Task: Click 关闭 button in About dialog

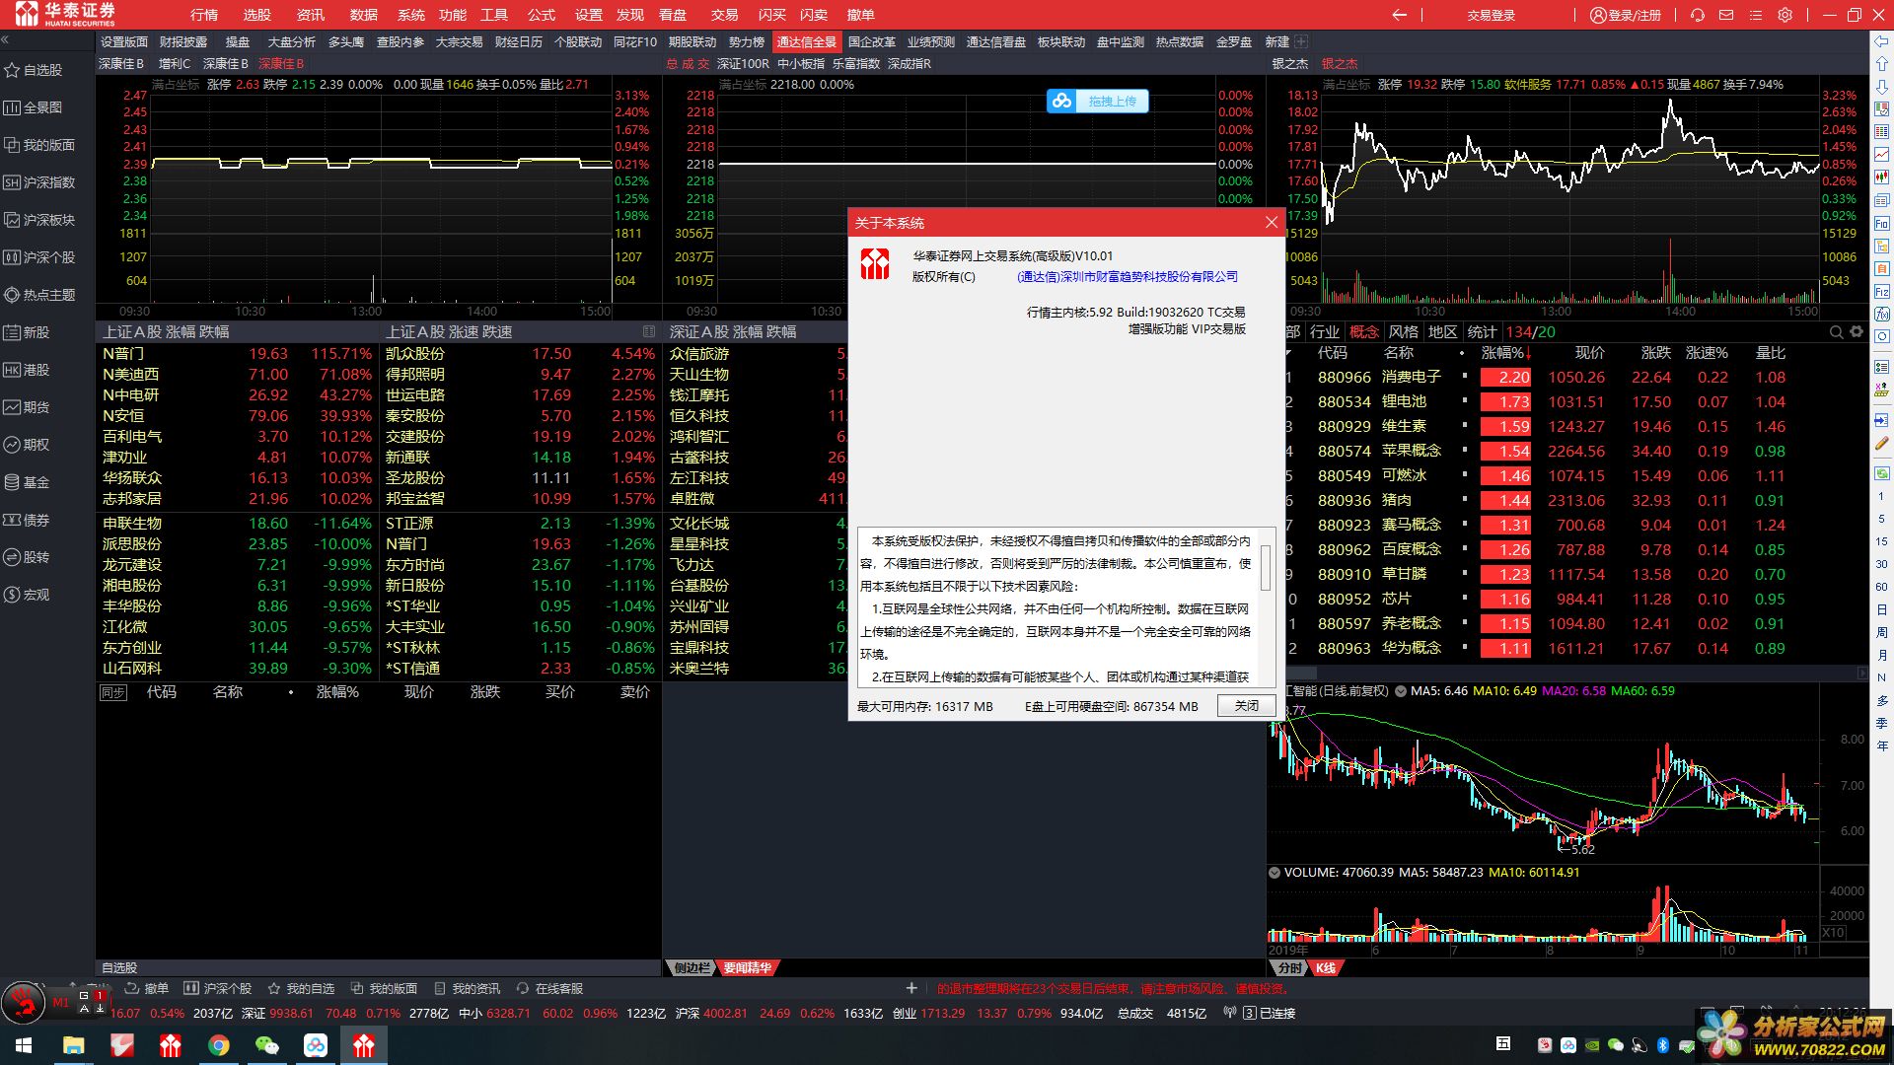Action: [1246, 706]
